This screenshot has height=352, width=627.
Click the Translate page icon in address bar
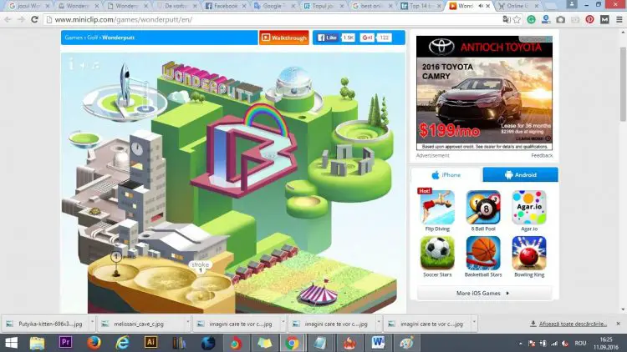point(507,19)
